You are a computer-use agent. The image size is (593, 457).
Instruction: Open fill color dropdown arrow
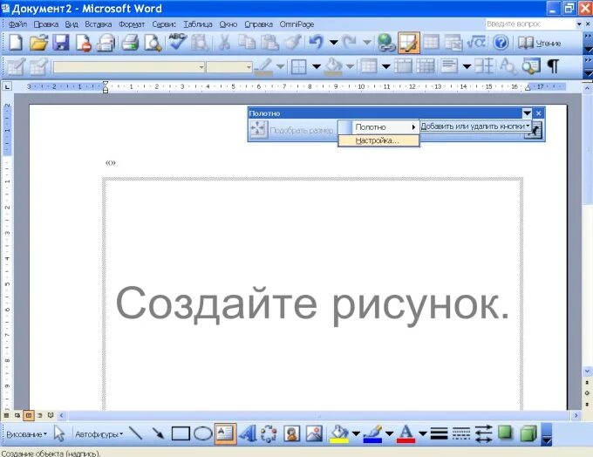(356, 433)
